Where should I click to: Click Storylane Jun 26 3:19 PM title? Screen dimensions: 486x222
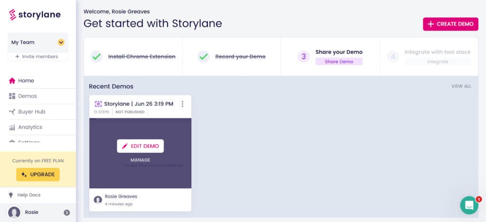coord(139,104)
